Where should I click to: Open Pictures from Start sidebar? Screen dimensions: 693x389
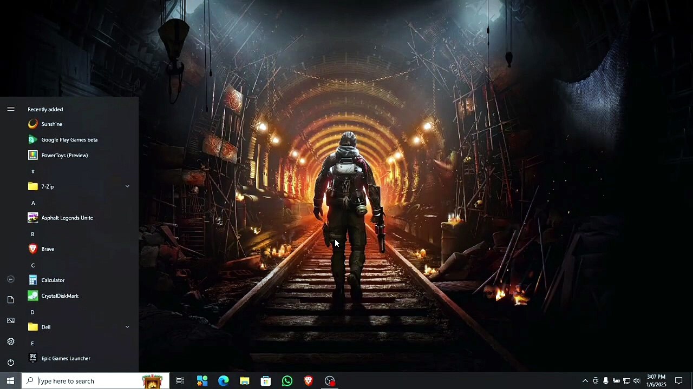tap(10, 321)
